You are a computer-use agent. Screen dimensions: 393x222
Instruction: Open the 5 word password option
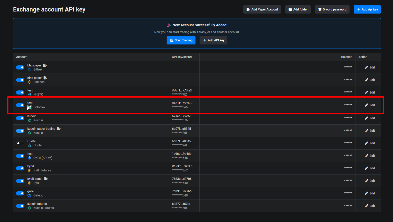coord(332,9)
